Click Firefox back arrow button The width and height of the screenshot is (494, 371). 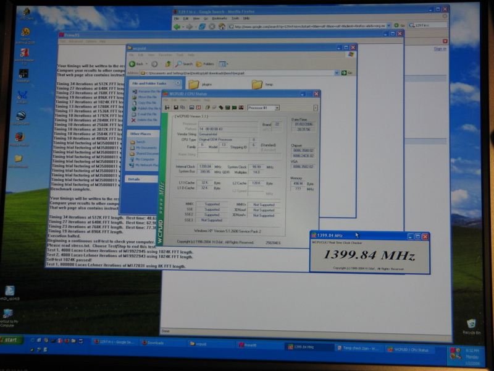tap(177, 27)
